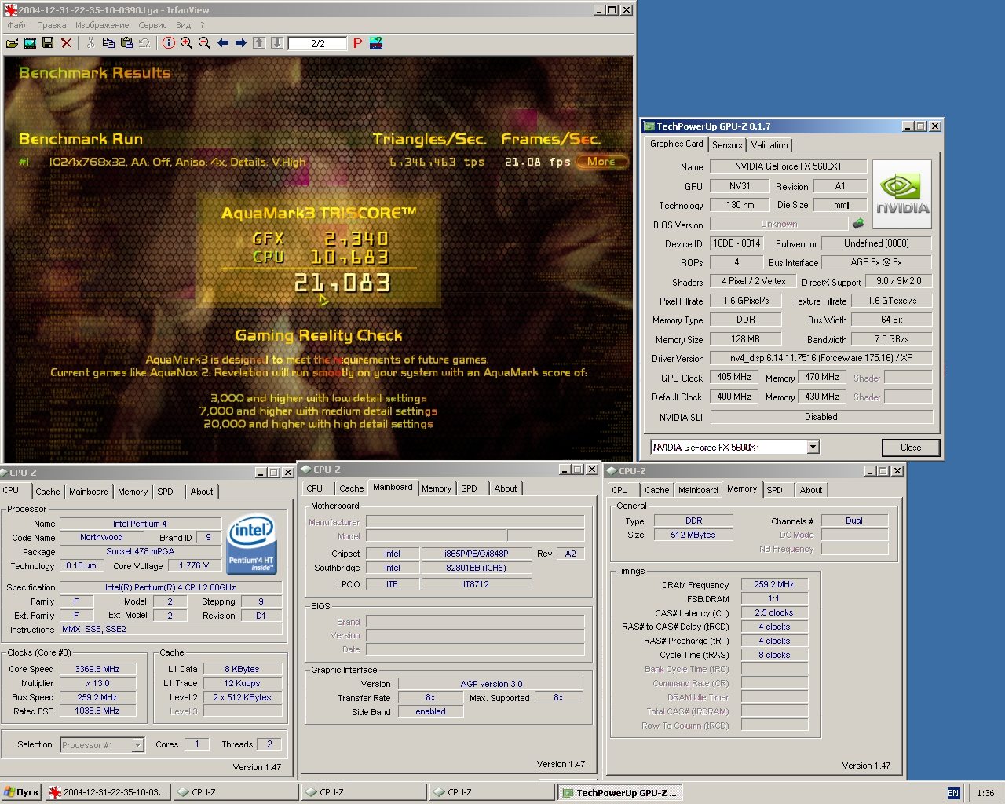This screenshot has width=1005, height=804.
Task: Open Mainboard tab in CPU-Z window showing Timings
Action: [x=698, y=490]
